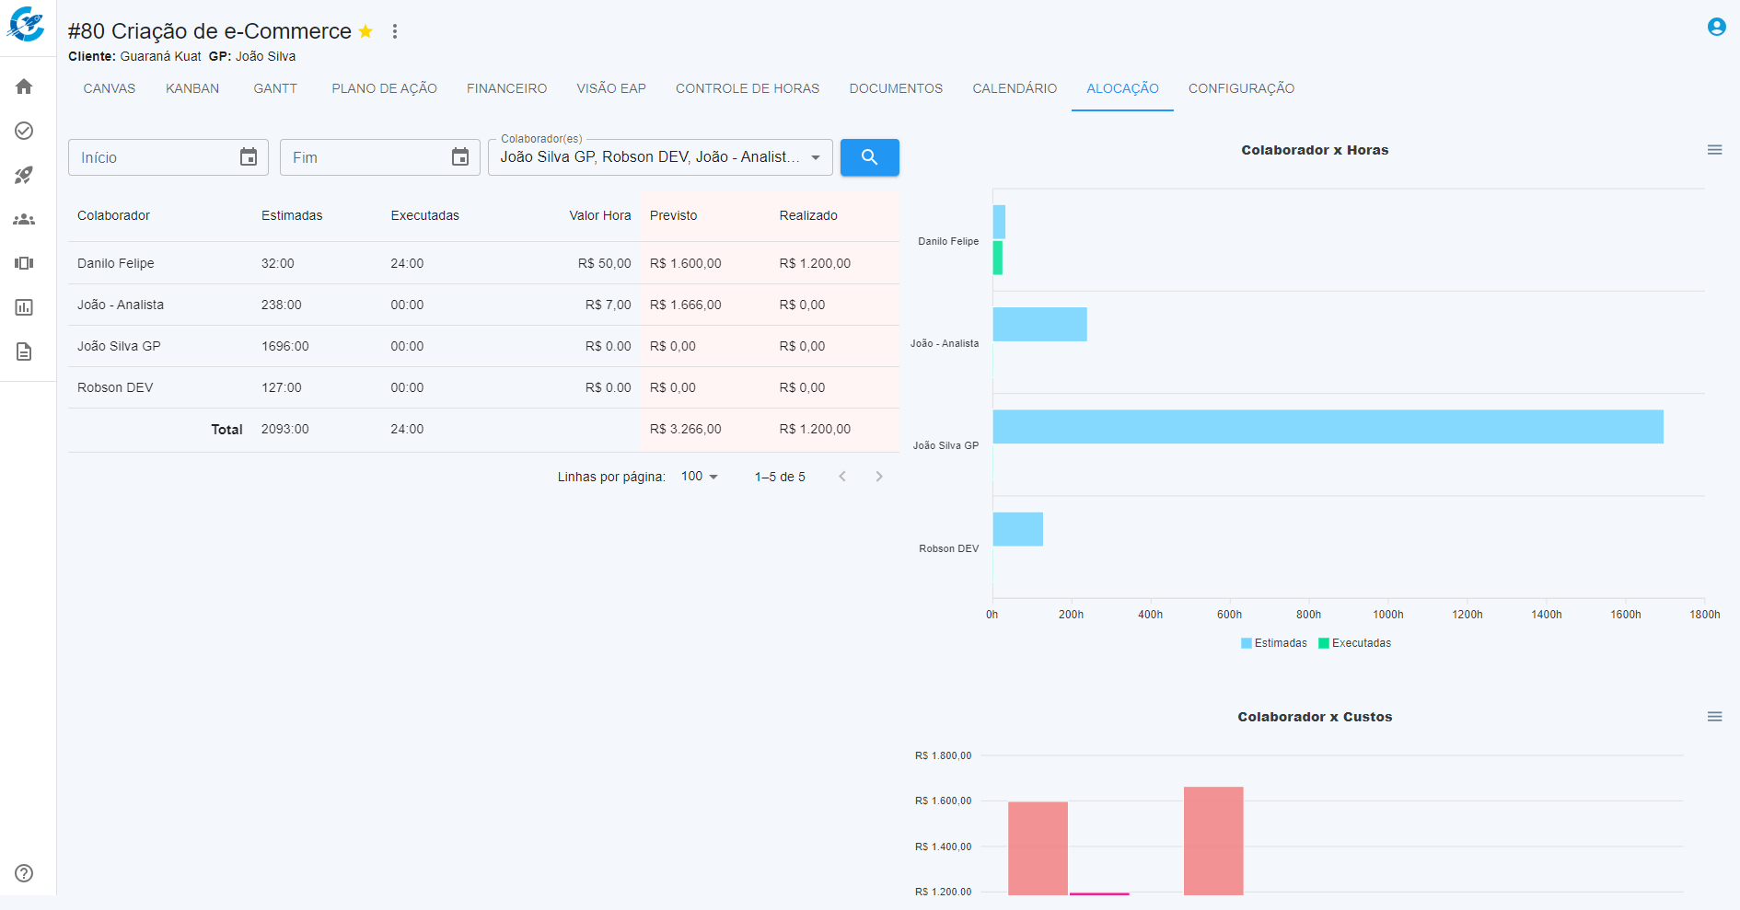Open the rocket projects icon in sidebar
This screenshot has width=1740, height=910.
tap(24, 175)
